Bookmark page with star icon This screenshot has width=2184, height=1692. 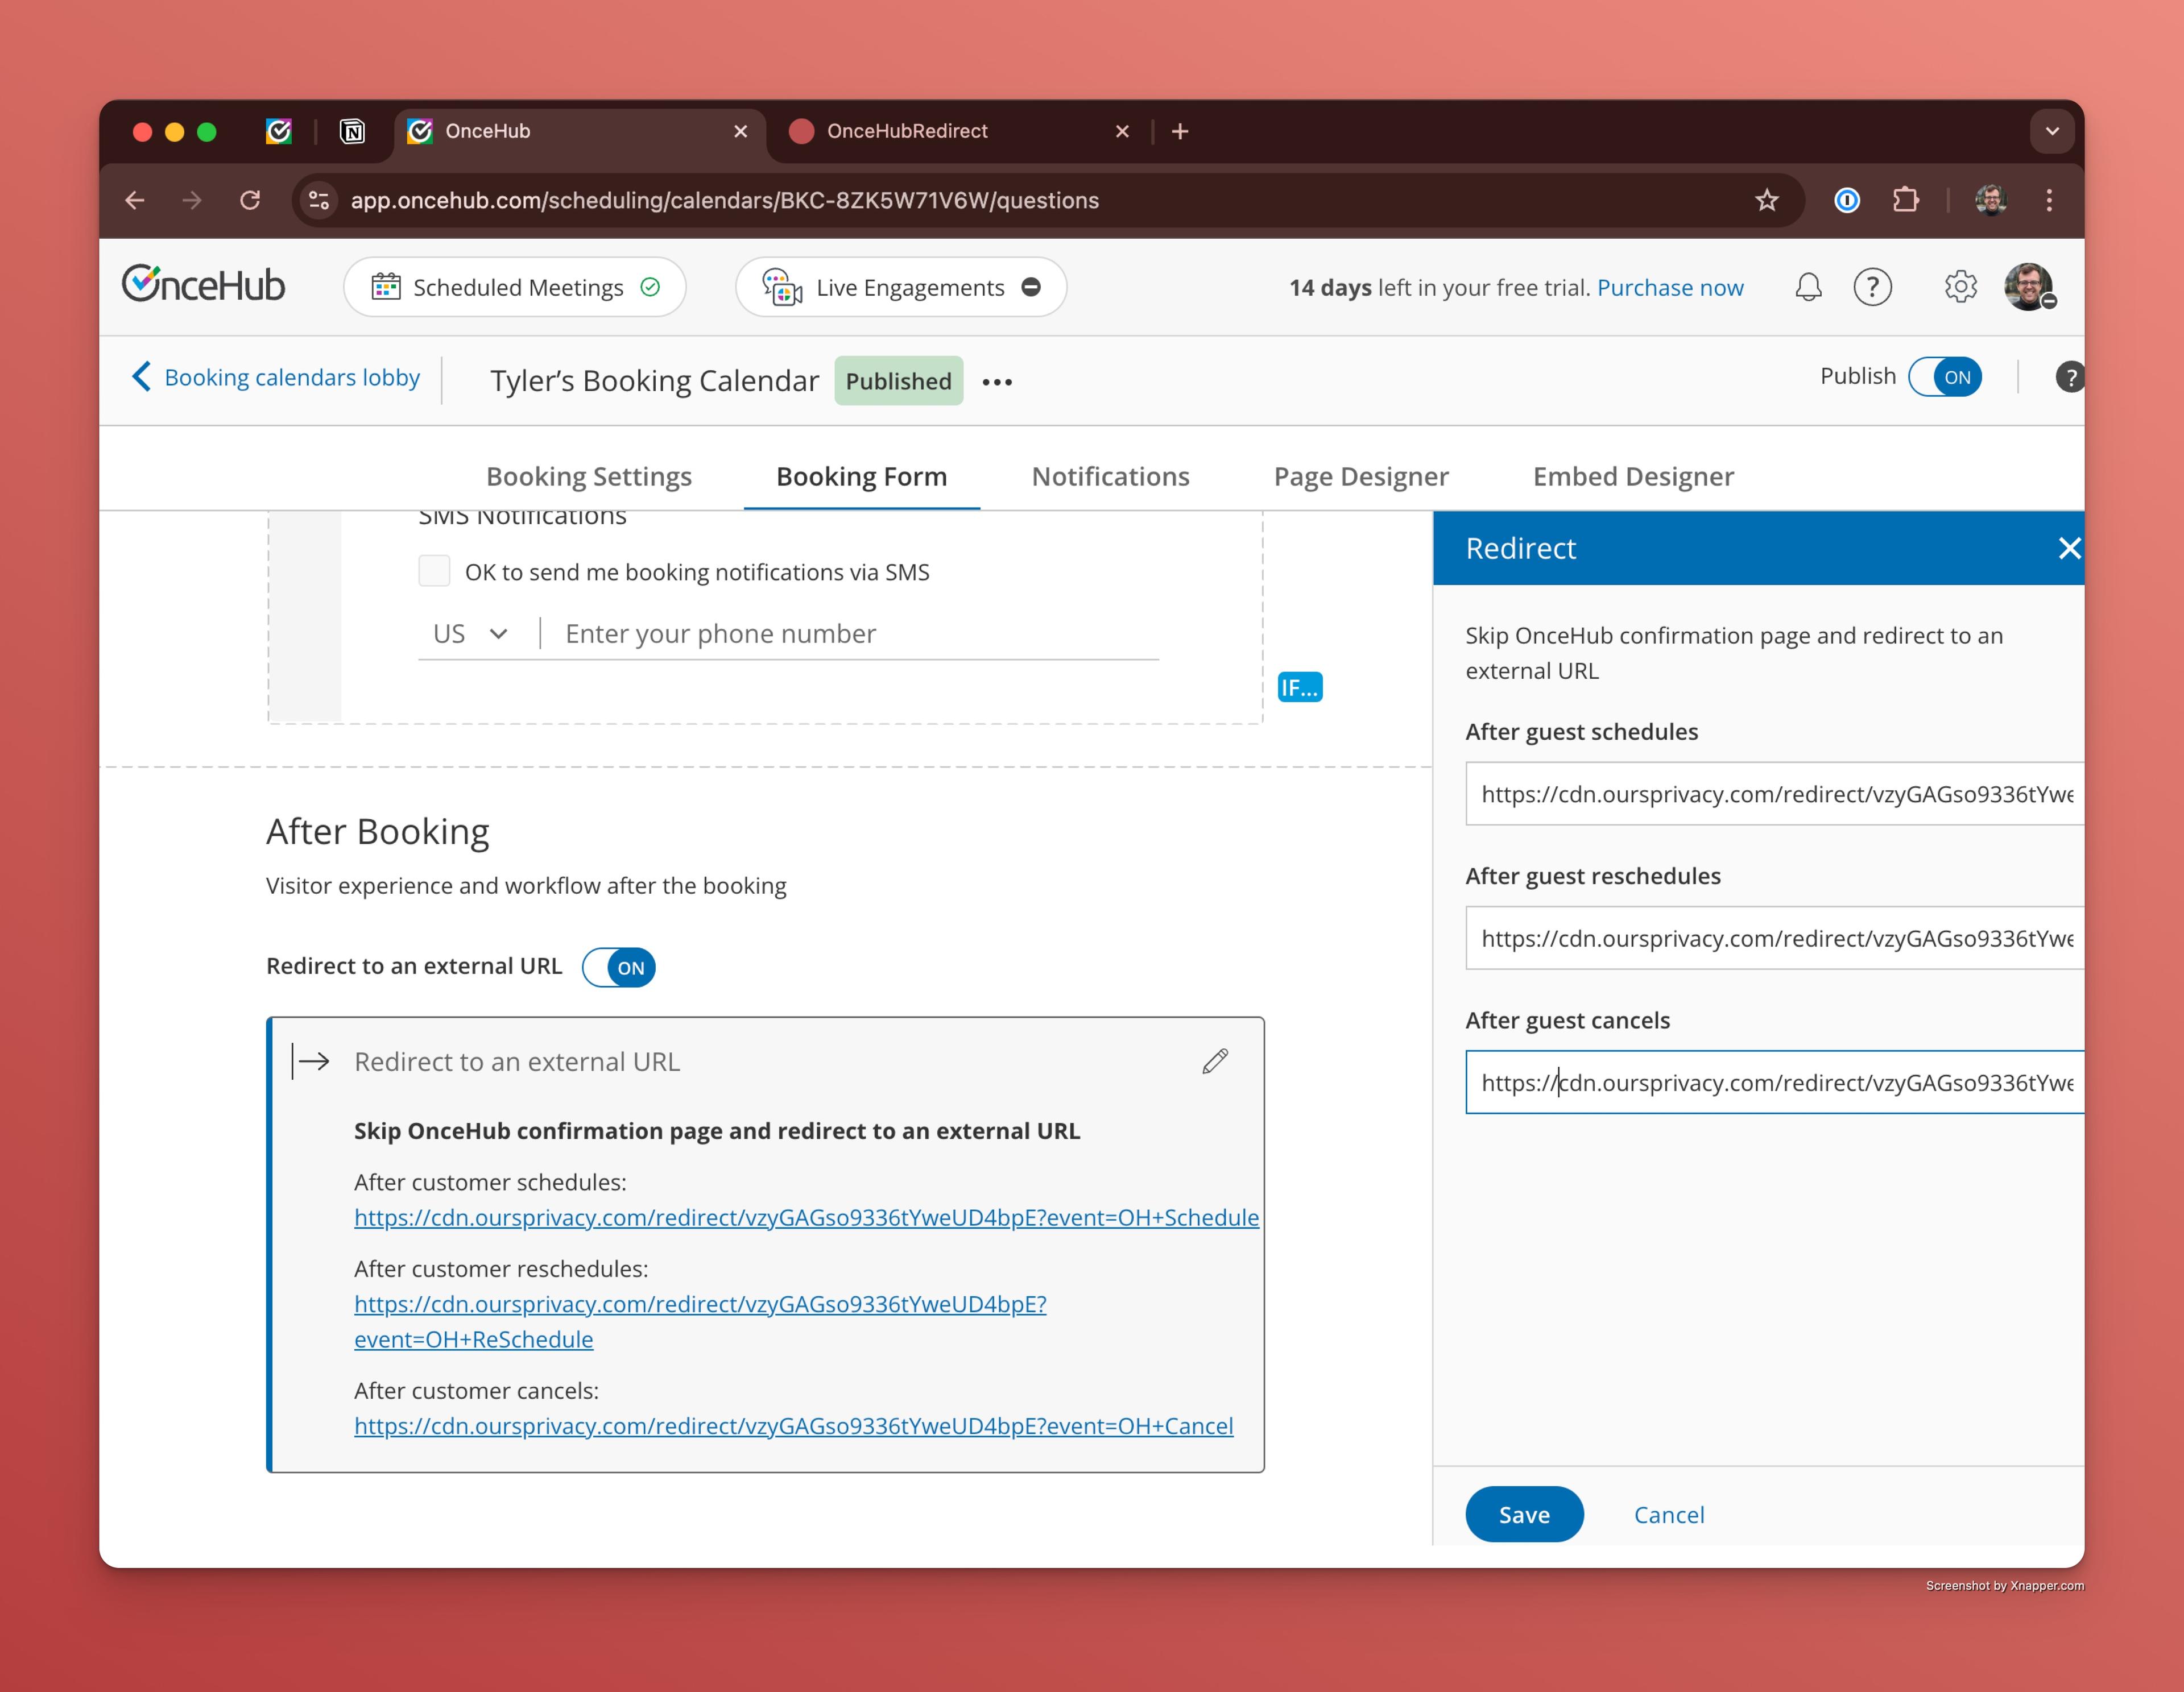pyautogui.click(x=1767, y=200)
